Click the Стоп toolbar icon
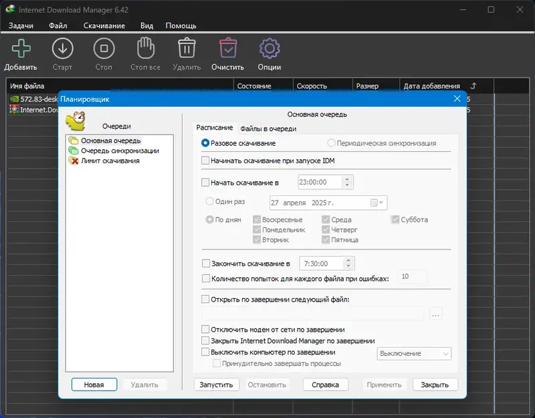Screen dimensions: 535x418 [x=104, y=48]
